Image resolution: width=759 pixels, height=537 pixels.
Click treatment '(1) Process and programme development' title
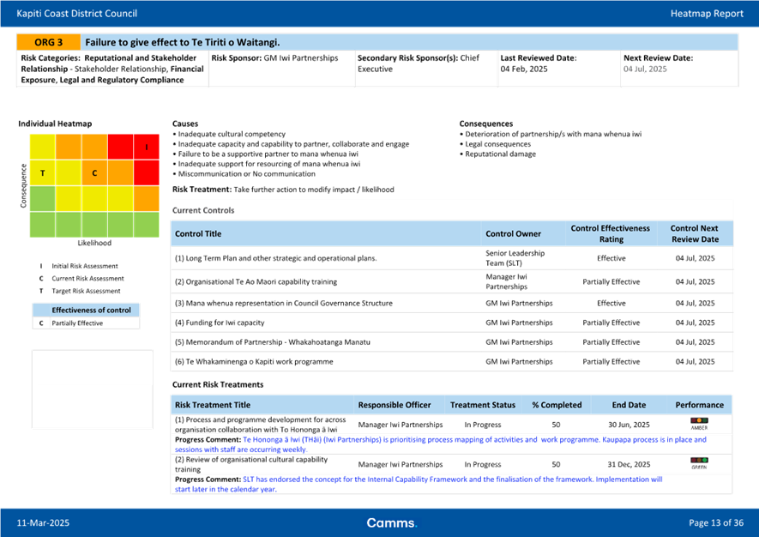[261, 425]
